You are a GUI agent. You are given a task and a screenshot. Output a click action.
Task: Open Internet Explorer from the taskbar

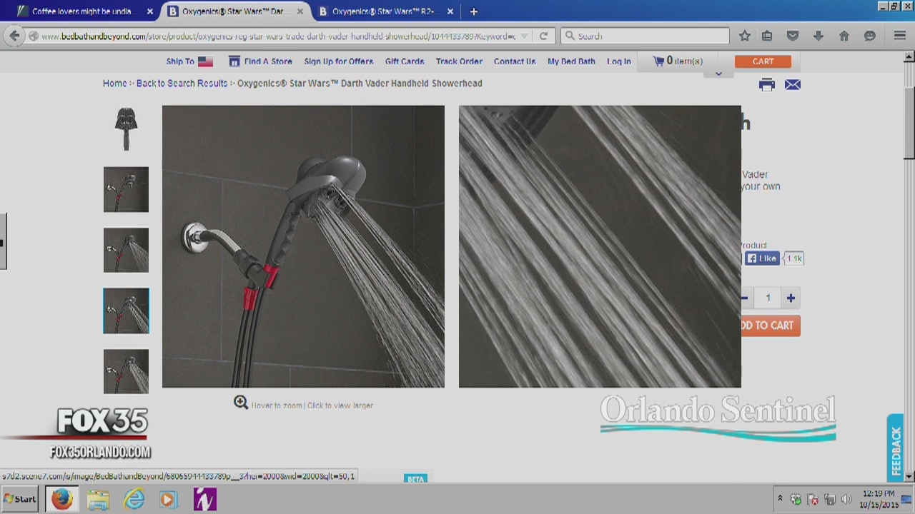[134, 499]
